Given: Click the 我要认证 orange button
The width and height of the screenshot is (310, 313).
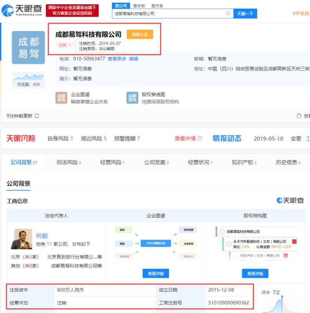Looking at the screenshot, I should (140, 34).
